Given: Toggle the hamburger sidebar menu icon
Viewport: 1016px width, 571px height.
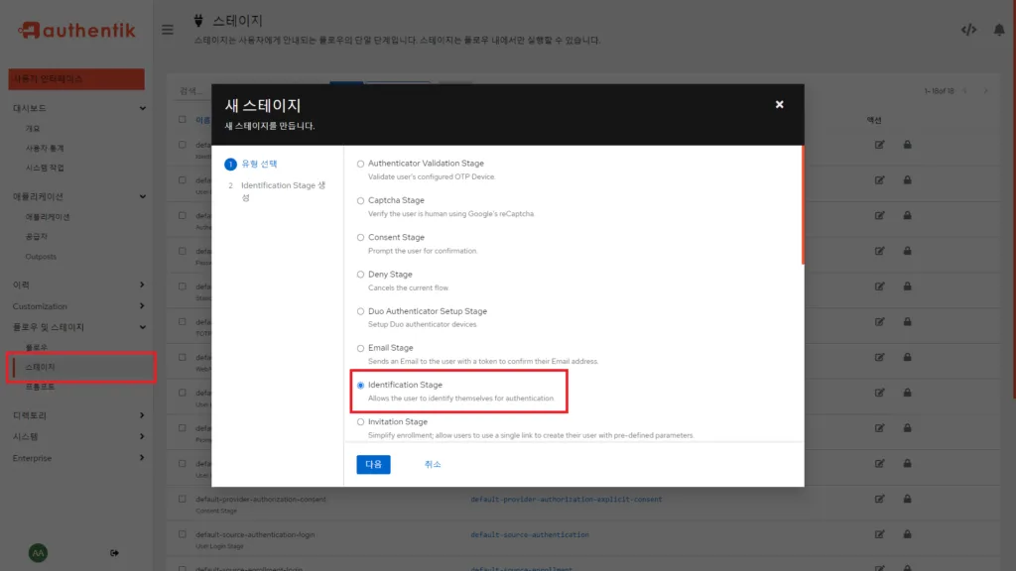Looking at the screenshot, I should point(168,29).
